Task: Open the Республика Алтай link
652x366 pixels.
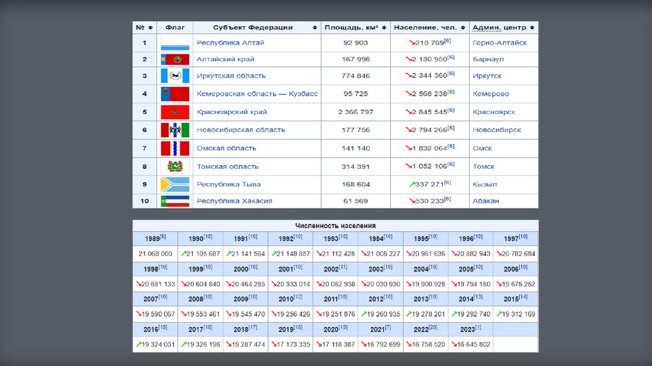Action: [x=230, y=43]
